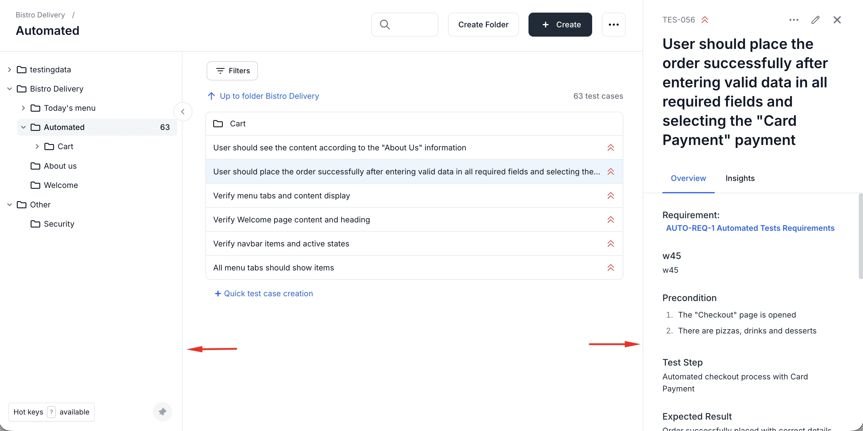Screen dimensions: 863x431
Task: Expand the testingdata folder
Action: [x=9, y=70]
